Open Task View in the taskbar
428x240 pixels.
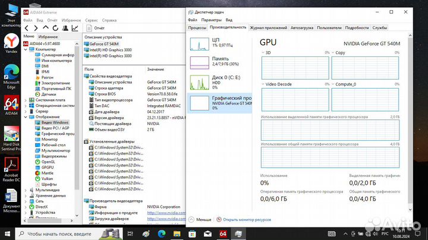pos(130,233)
